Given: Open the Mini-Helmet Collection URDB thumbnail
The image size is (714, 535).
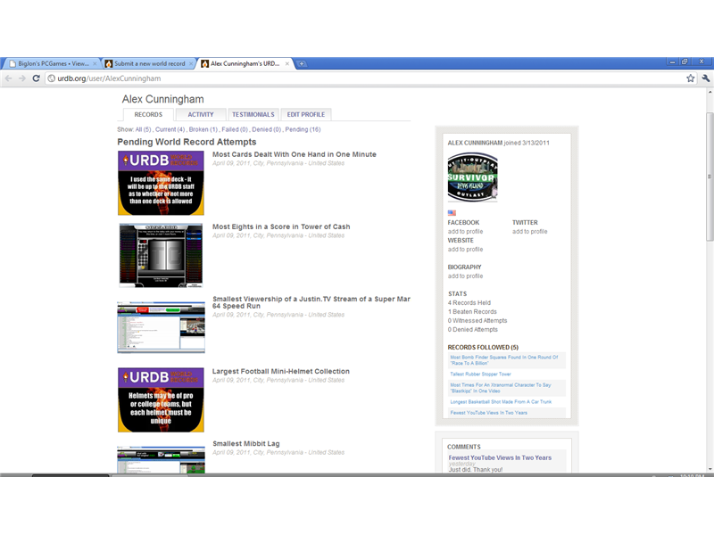Looking at the screenshot, I should pyautogui.click(x=161, y=399).
